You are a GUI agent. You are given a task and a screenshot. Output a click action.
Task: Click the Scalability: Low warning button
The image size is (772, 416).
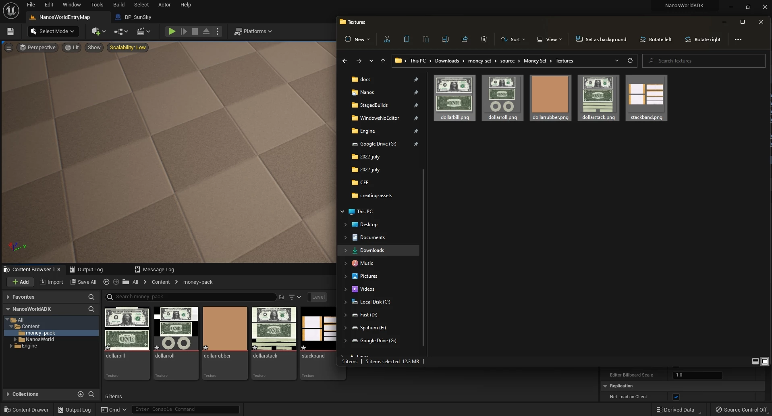(x=128, y=48)
